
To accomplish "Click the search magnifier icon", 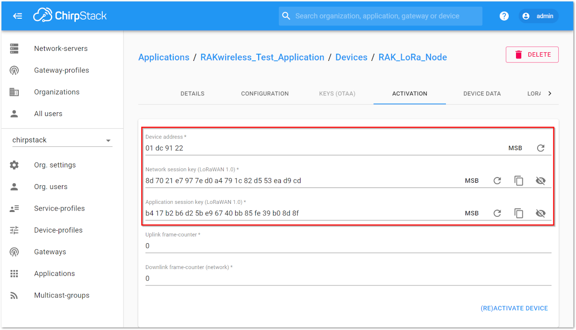I will click(x=286, y=16).
